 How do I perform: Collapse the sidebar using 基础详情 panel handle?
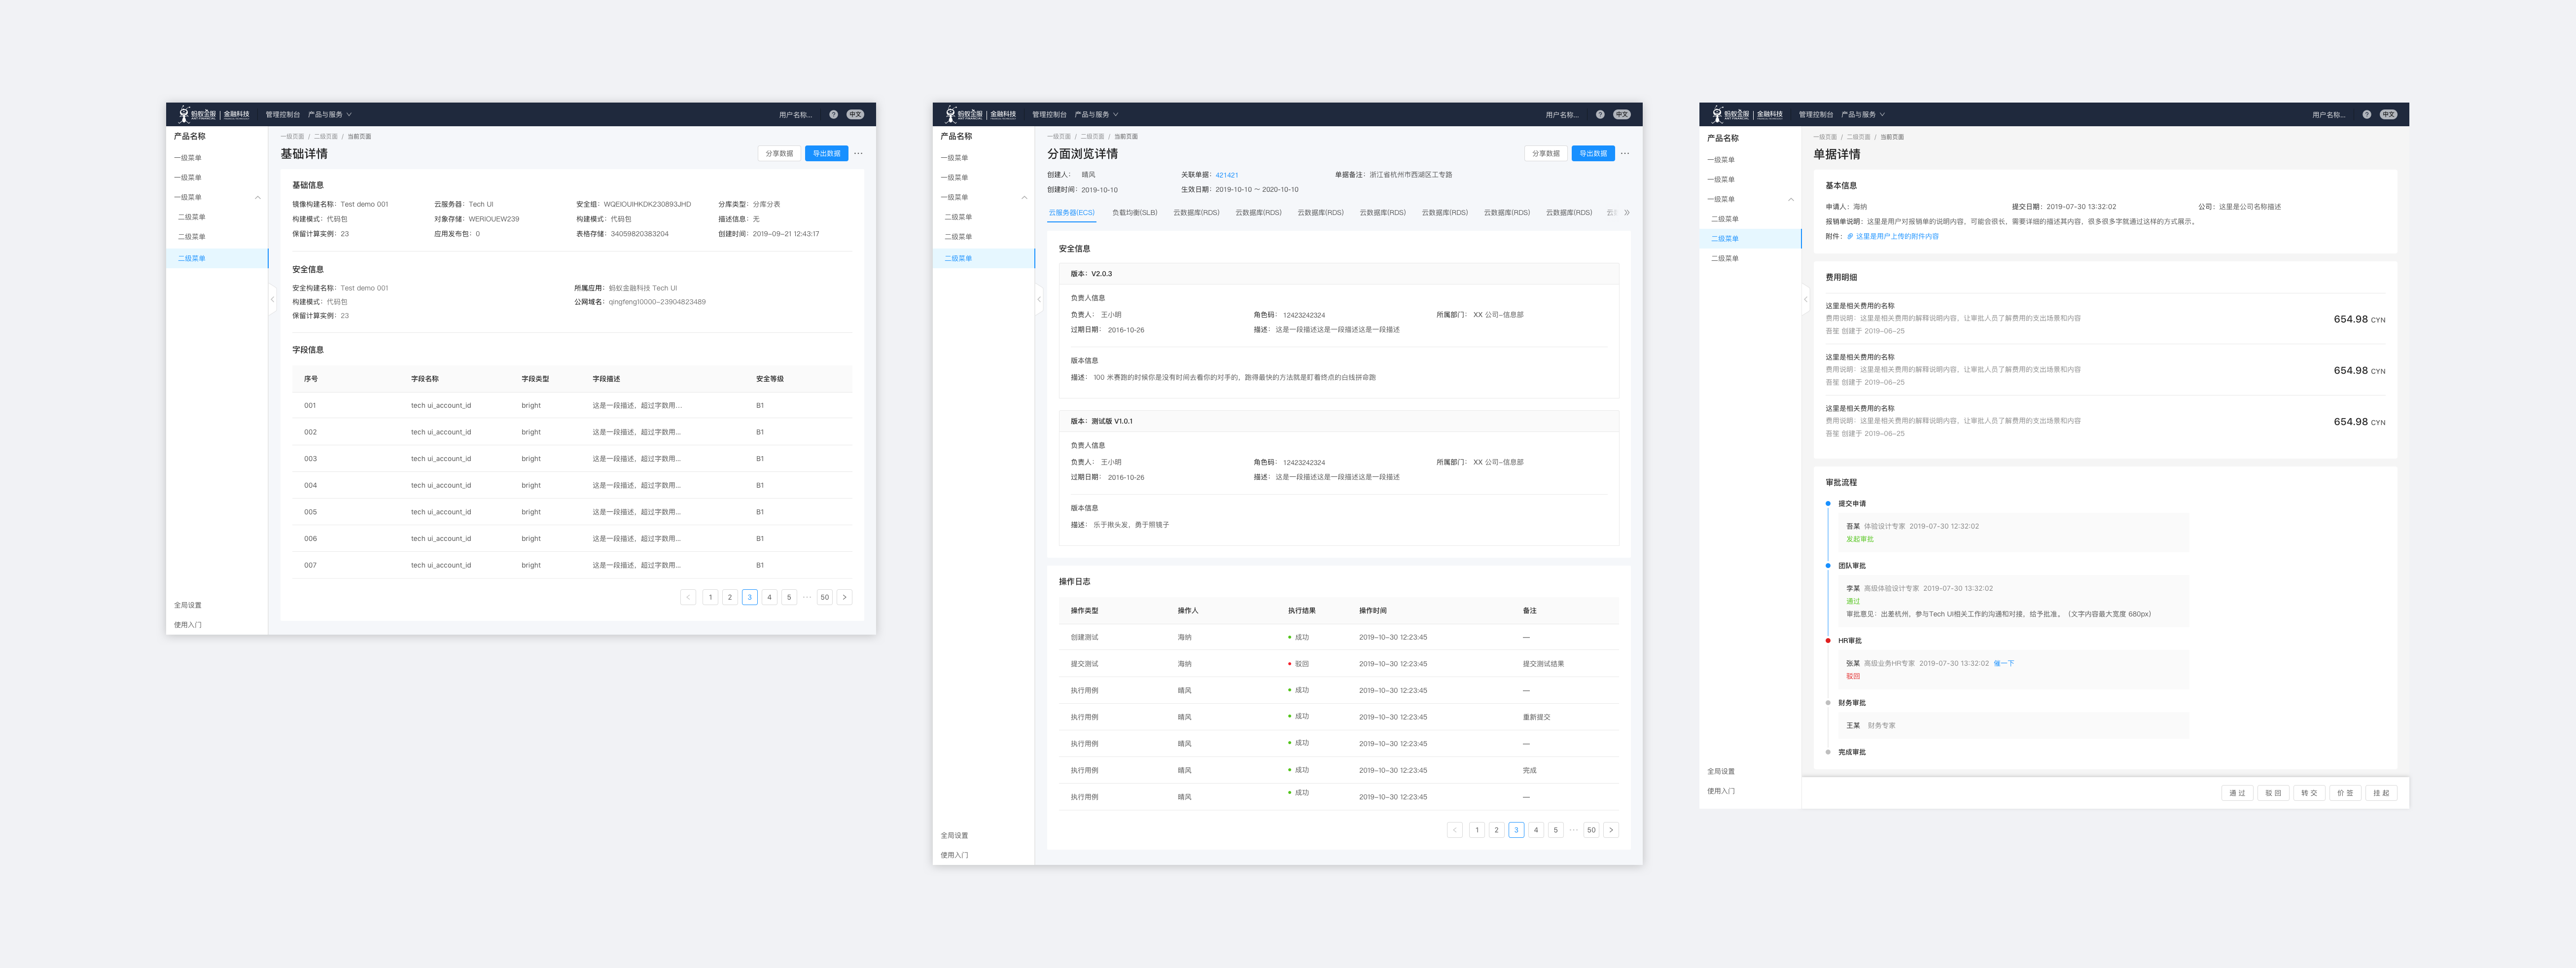[272, 299]
